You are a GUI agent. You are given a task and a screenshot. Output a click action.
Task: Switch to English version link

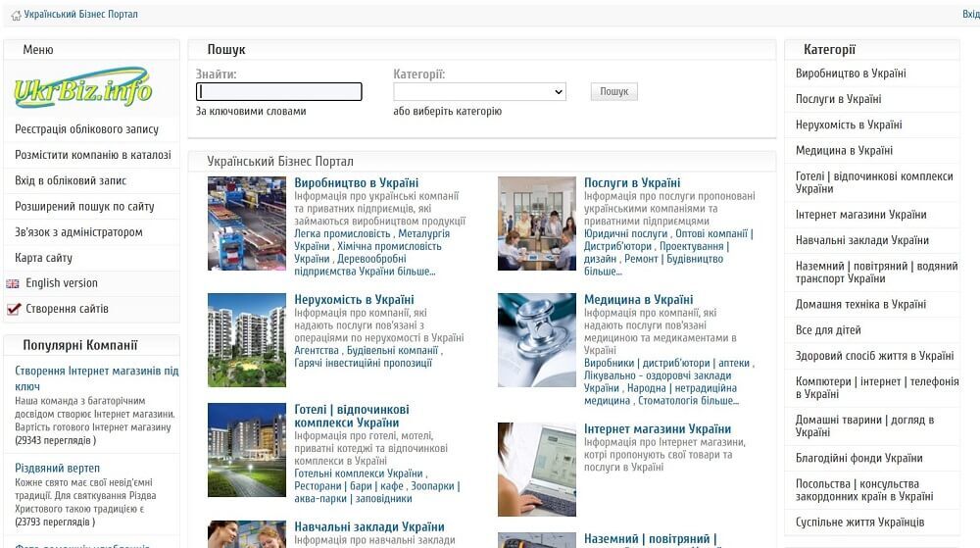61,283
